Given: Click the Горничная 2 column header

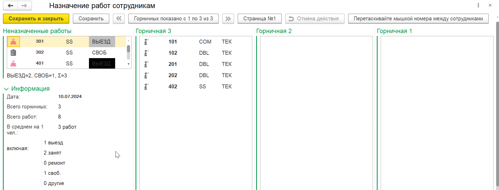Looking at the screenshot, I should [274, 31].
